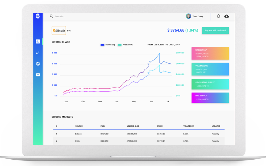Open the mail envelope sidebar icon
This screenshot has height=166, width=266.
38,75
